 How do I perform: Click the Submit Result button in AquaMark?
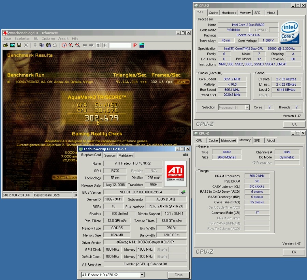click(64, 177)
